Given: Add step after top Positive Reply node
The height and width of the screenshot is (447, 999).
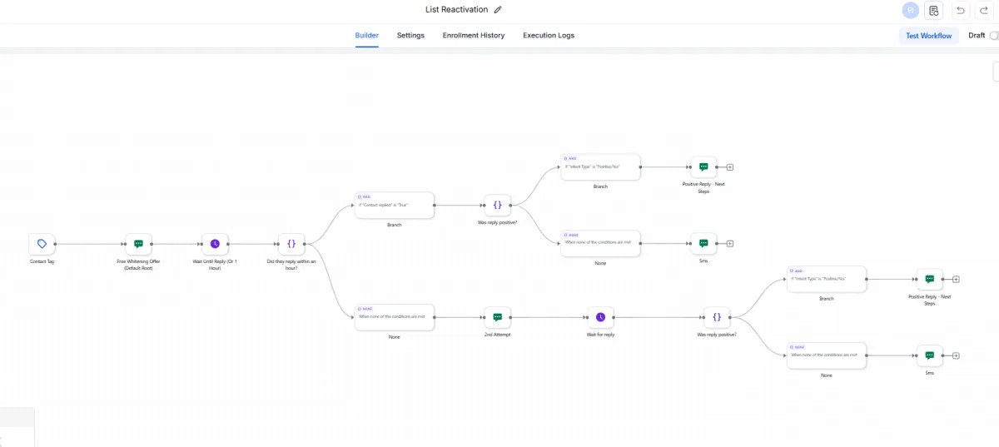Looking at the screenshot, I should (729, 167).
